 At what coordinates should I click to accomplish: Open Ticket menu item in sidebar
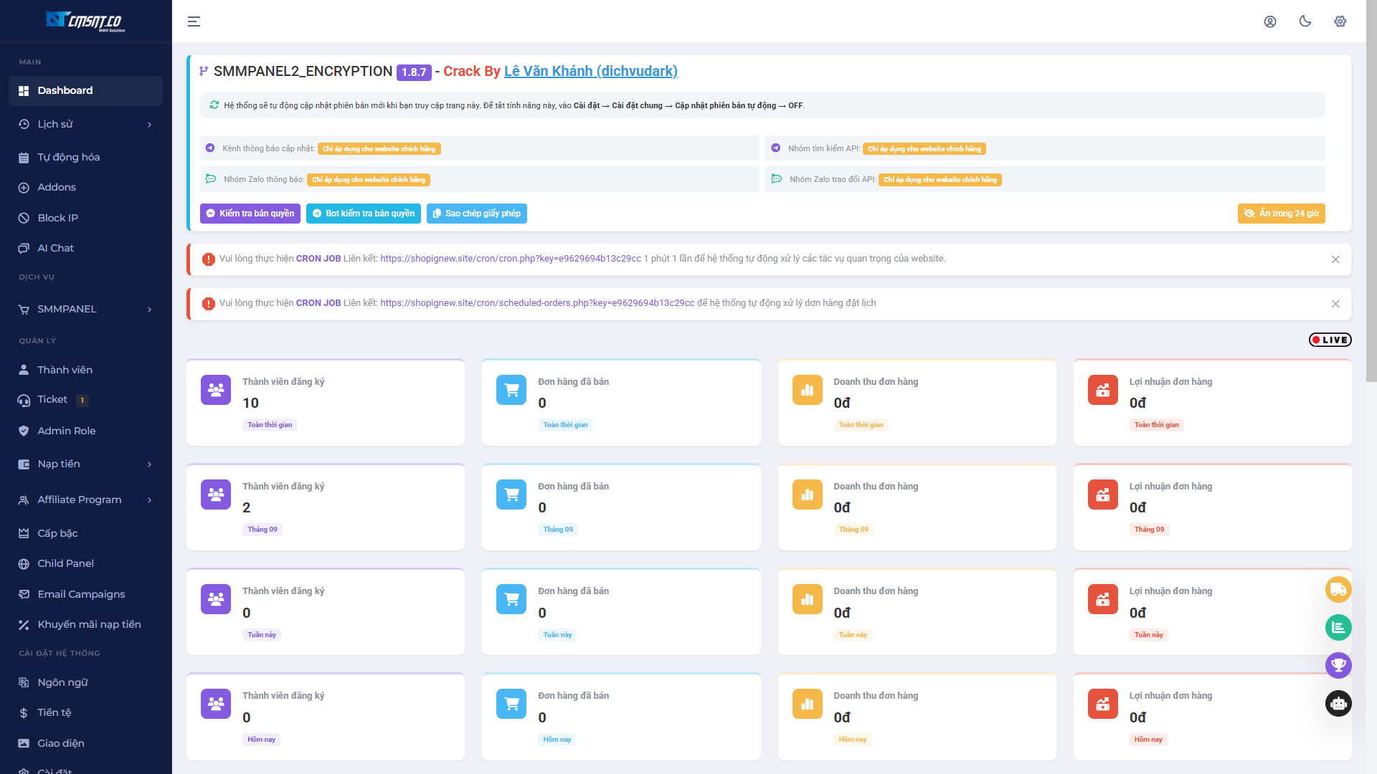(x=53, y=399)
